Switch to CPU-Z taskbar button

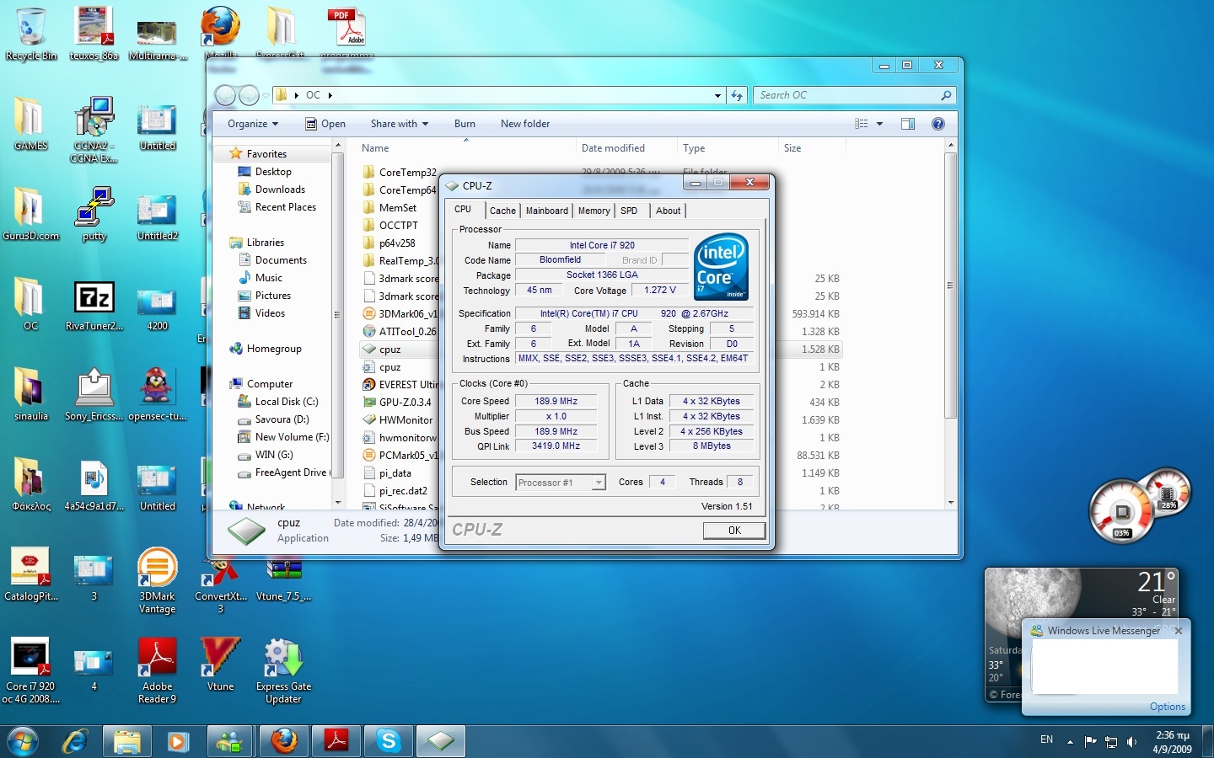441,742
